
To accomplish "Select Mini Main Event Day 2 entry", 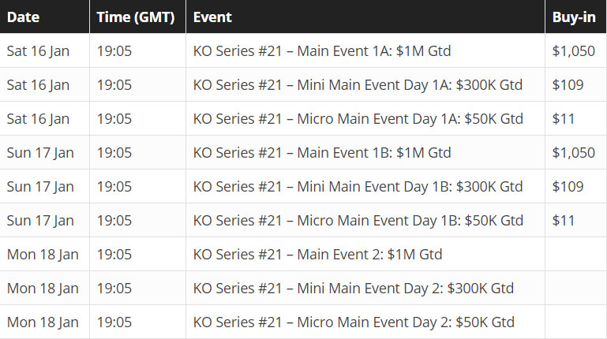I will tap(303, 288).
